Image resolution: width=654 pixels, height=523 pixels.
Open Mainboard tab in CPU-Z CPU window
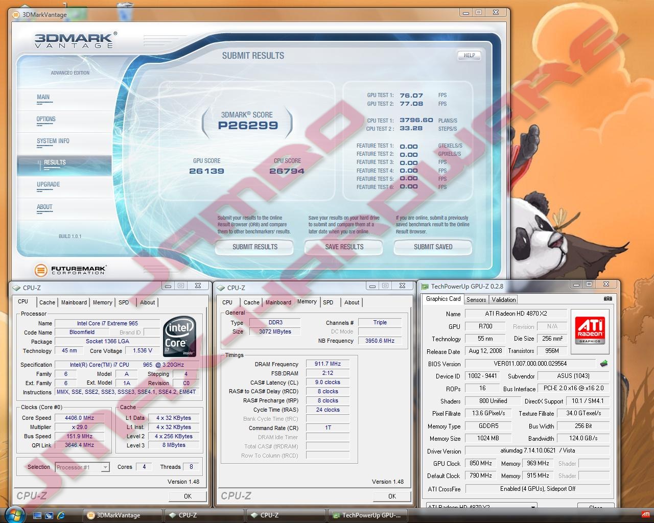point(74,302)
